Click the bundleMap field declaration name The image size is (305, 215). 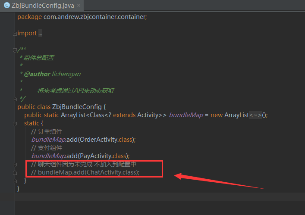point(186,115)
